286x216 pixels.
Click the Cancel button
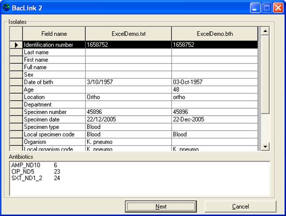point(240,206)
